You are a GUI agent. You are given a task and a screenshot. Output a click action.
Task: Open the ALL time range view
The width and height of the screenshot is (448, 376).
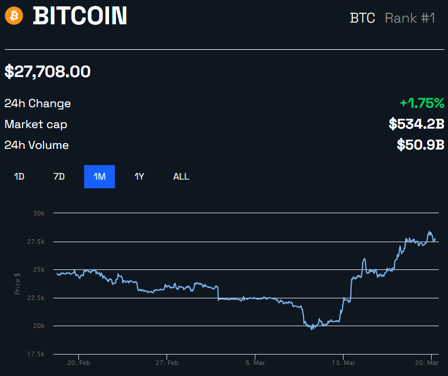pyautogui.click(x=181, y=177)
